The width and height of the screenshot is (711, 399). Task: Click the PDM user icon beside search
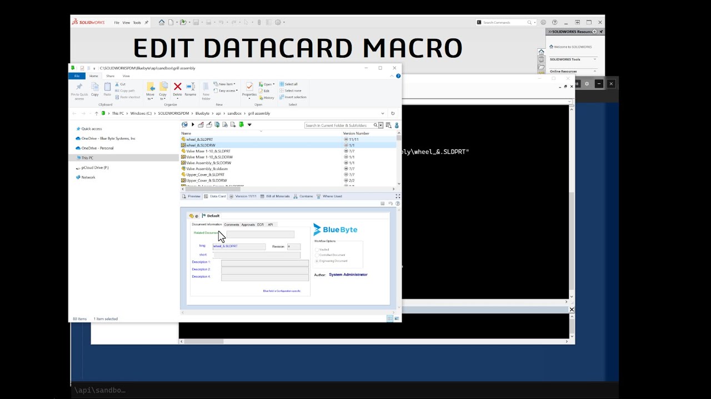[397, 125]
